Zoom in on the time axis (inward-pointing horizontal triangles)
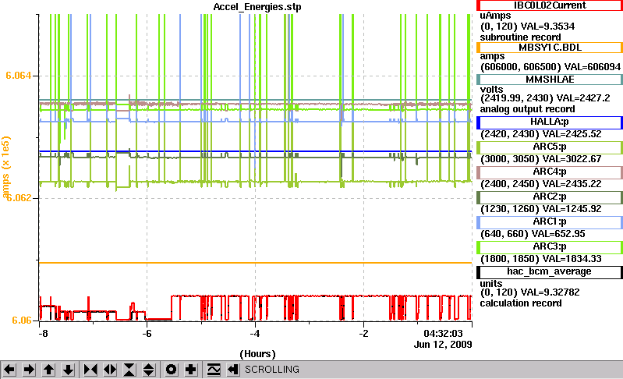 [x=90, y=370]
